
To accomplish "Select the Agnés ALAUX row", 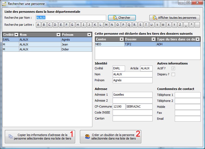I will 47,40.
